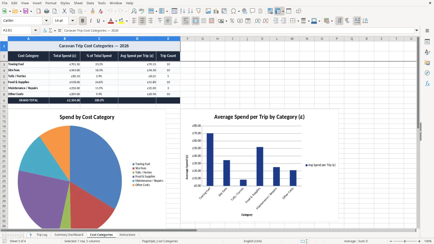Click the Insert Chart icon
The image size is (434, 244).
[216, 11]
